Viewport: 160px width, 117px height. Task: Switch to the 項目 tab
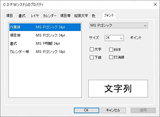10,16
